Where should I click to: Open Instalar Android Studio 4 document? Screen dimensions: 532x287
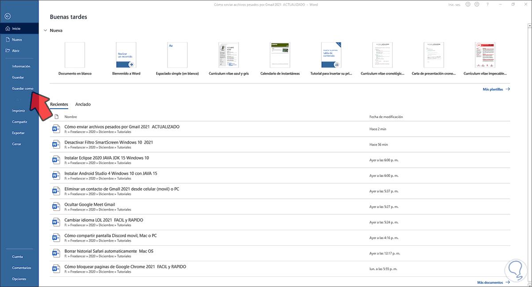(x=280, y=176)
